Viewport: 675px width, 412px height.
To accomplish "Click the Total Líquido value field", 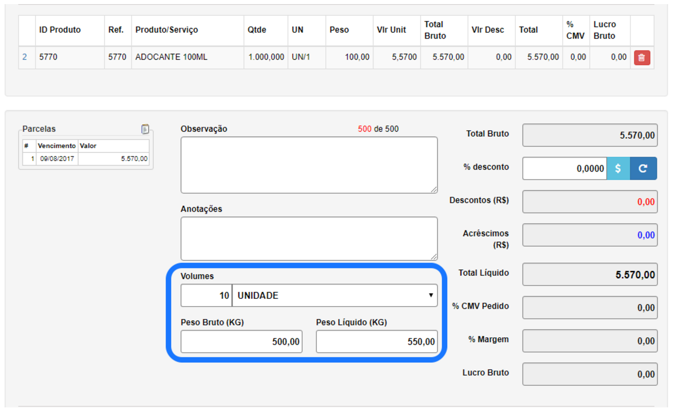I will point(590,275).
